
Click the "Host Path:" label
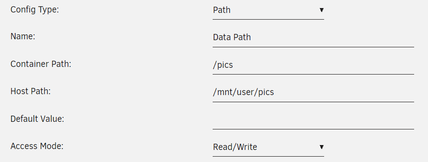30,91
